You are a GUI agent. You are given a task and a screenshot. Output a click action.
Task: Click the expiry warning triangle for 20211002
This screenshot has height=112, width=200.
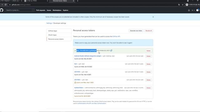pyautogui.click(x=75, y=82)
